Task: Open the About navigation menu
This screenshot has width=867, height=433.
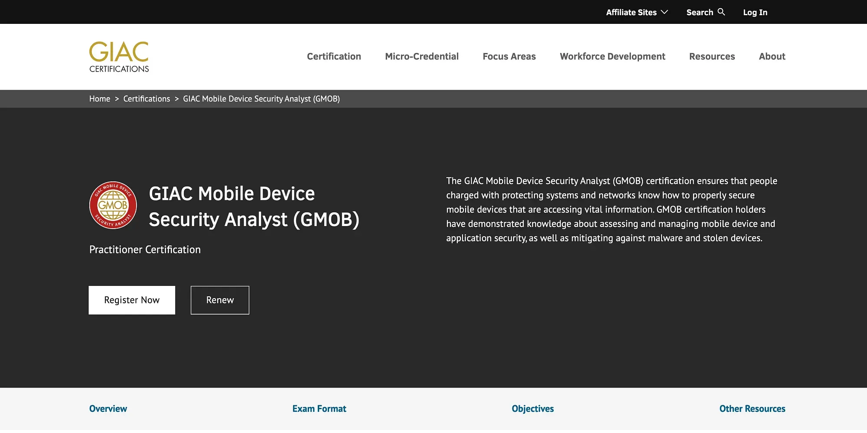Action: tap(772, 56)
